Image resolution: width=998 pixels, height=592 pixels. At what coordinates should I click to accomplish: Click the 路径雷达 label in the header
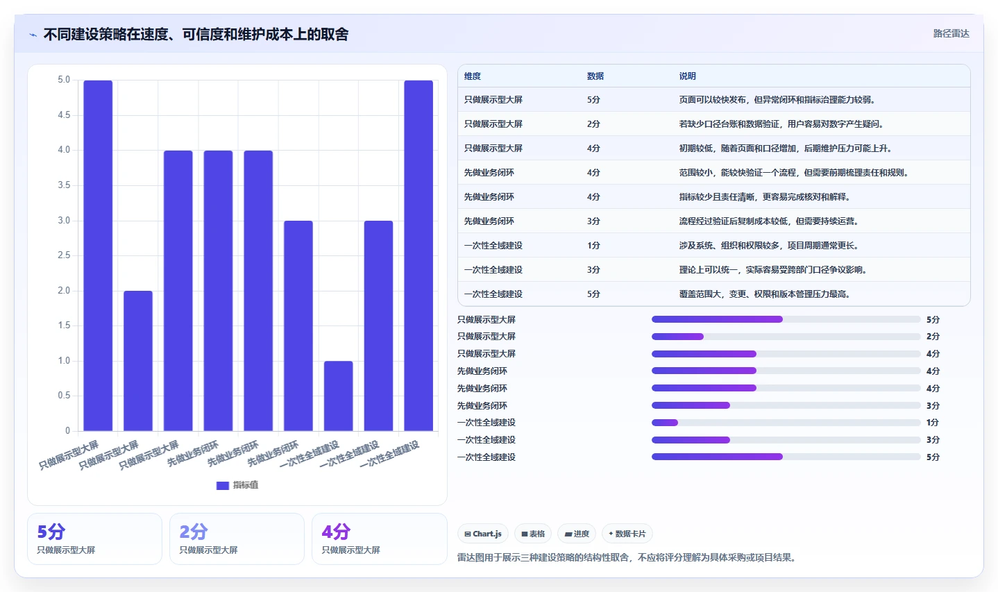pos(951,33)
